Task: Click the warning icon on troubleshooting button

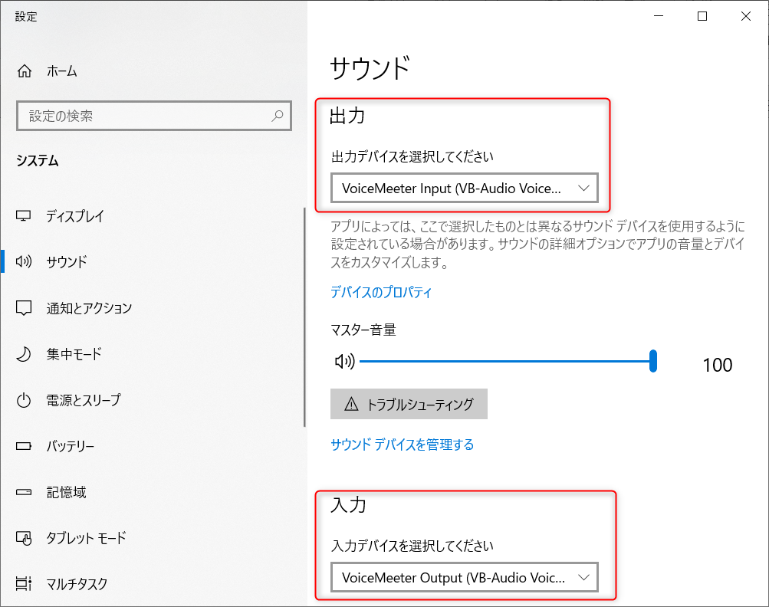Action: 351,404
